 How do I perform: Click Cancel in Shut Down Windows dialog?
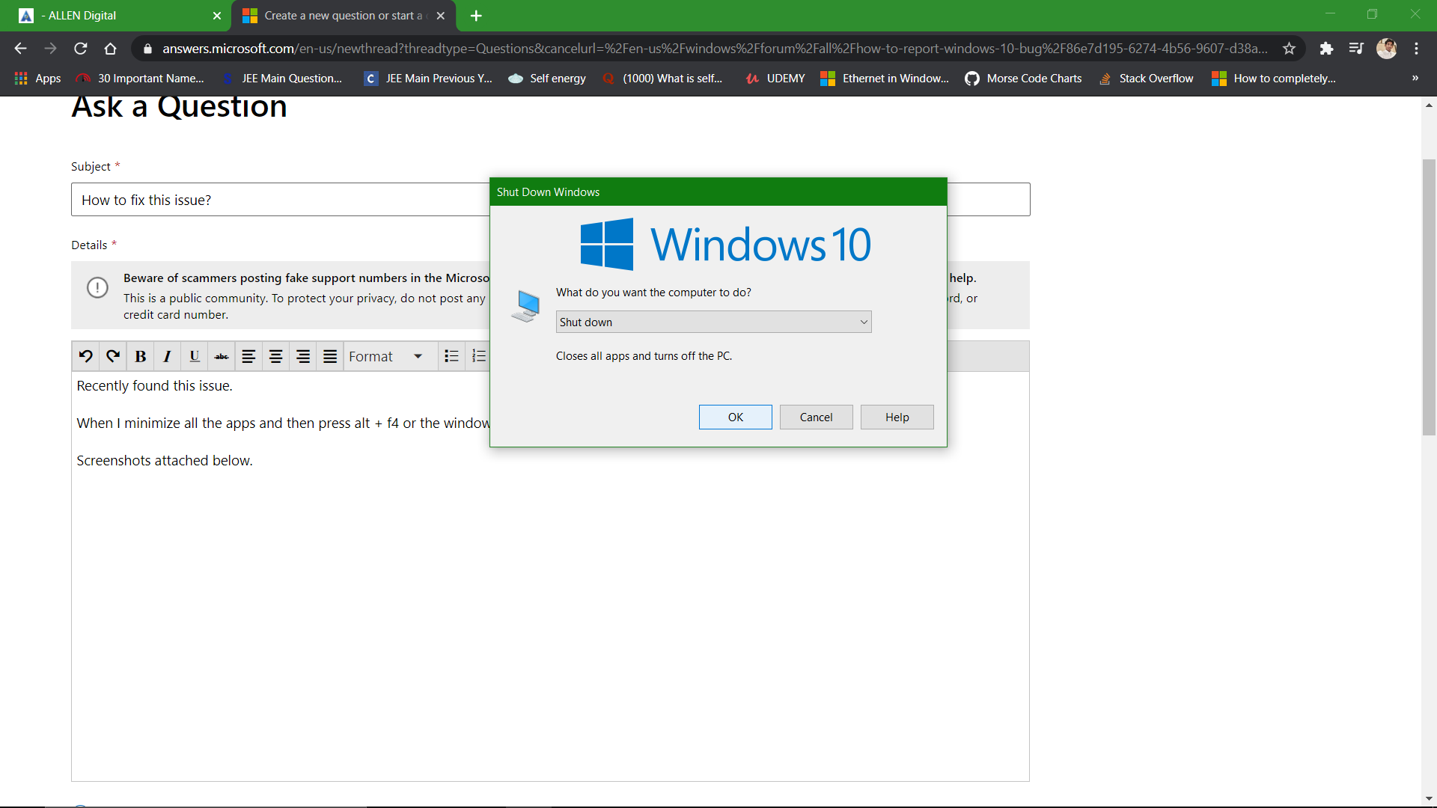[816, 417]
